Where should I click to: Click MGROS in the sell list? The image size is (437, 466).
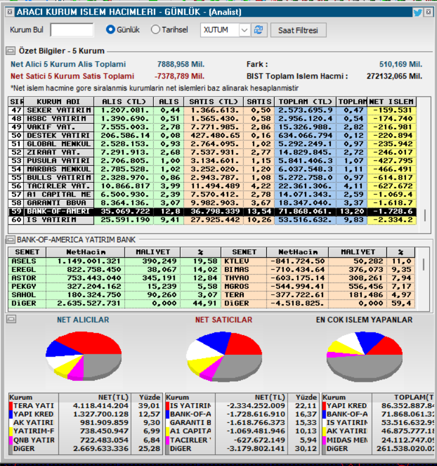point(236,286)
